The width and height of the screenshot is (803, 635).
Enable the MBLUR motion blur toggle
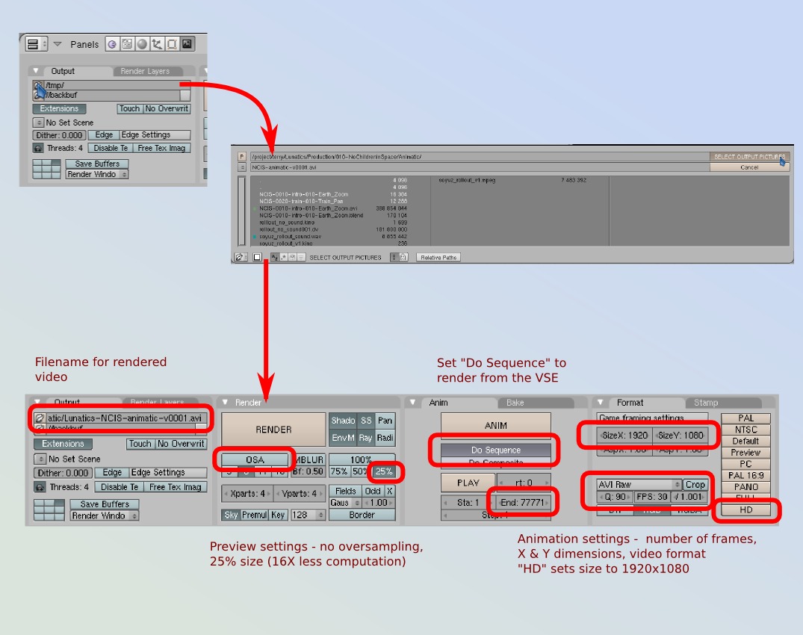pos(309,460)
